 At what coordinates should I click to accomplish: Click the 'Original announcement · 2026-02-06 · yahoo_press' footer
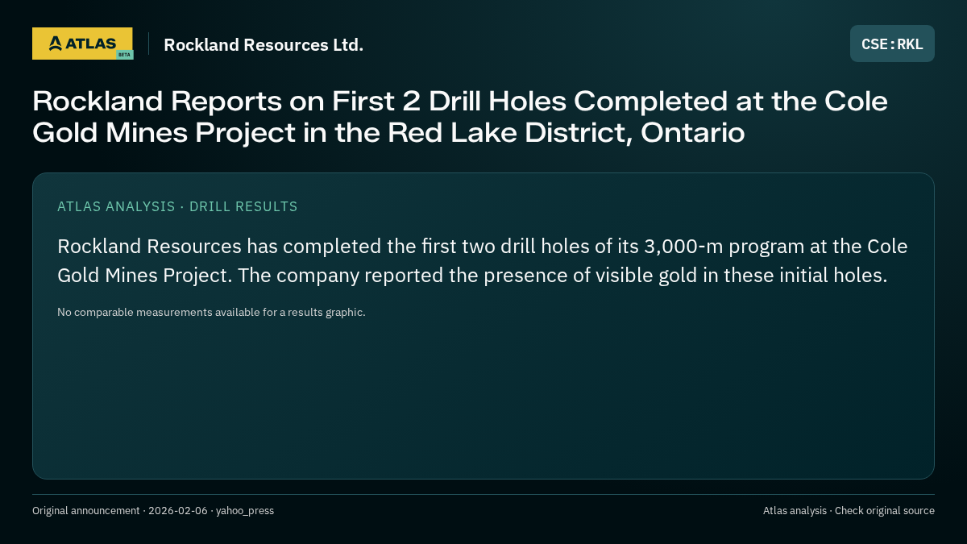153,510
